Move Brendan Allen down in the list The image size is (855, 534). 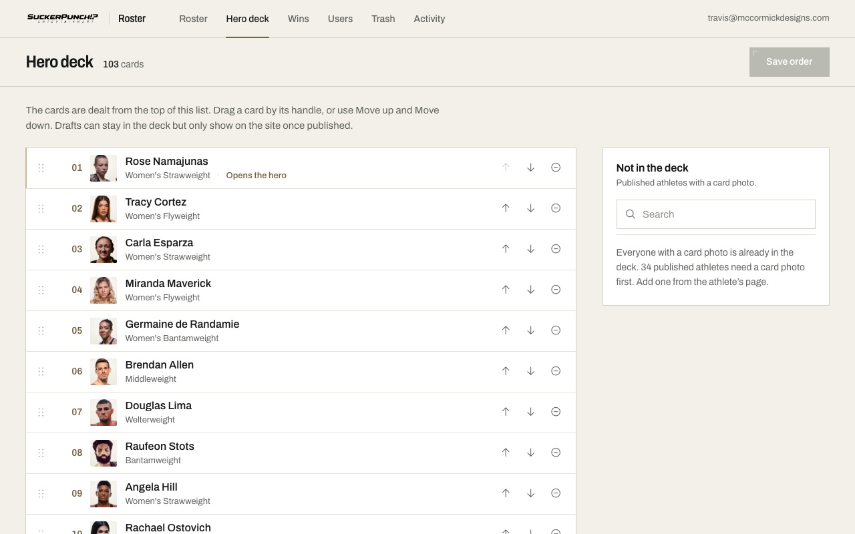(x=530, y=371)
